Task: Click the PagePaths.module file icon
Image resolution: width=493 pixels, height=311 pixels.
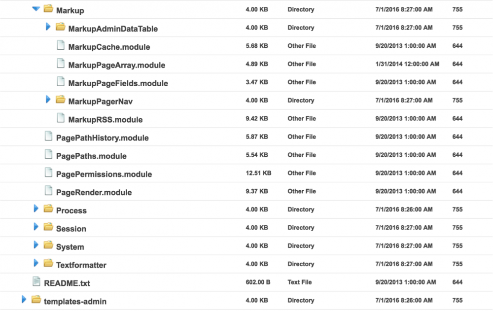Action: 48,154
